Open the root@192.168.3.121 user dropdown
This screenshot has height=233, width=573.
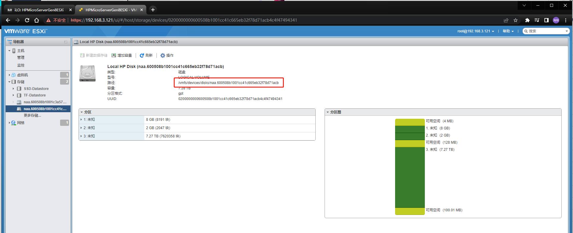tap(476, 31)
